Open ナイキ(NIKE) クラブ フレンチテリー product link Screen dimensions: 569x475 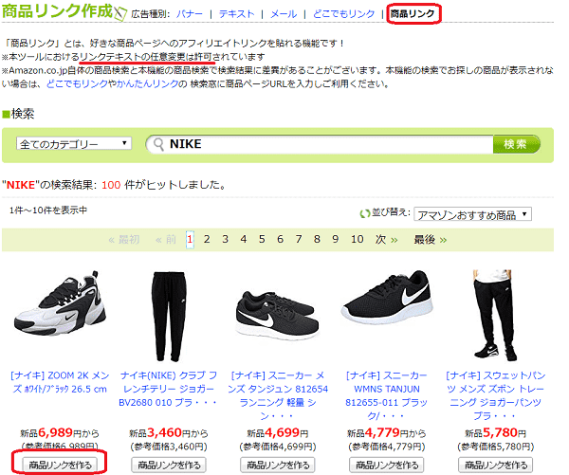tap(169, 389)
